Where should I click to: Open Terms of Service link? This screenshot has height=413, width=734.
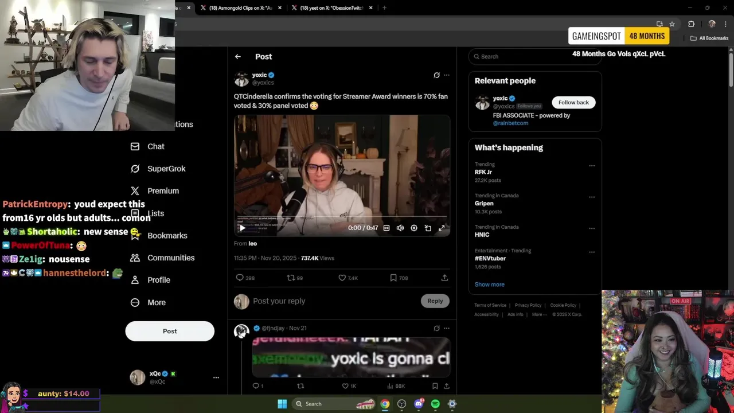[x=490, y=305]
